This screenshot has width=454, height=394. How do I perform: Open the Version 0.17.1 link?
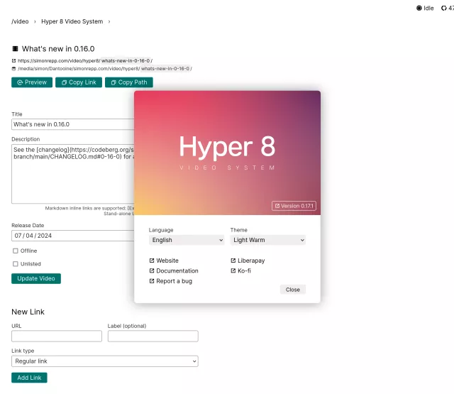294,206
